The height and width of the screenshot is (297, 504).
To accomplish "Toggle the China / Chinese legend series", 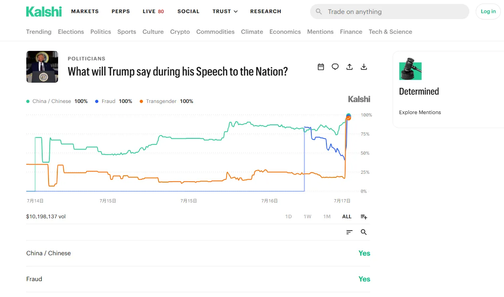I will pos(57,101).
